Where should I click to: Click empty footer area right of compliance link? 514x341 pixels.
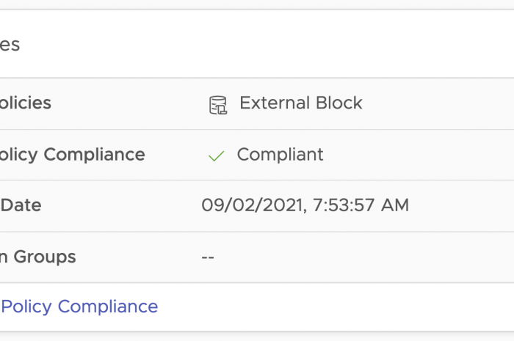pos(330,307)
